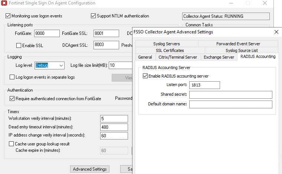Viewport: 282px width, 174px height.
Task: Click the Log file size limit field
Action: pos(121,65)
